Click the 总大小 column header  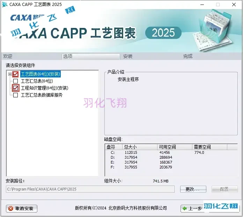pyautogui.click(x=140, y=147)
